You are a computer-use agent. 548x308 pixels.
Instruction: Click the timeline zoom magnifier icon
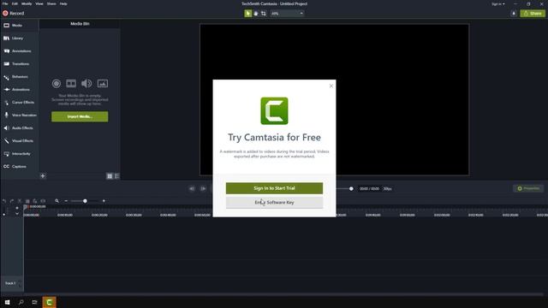(x=57, y=201)
